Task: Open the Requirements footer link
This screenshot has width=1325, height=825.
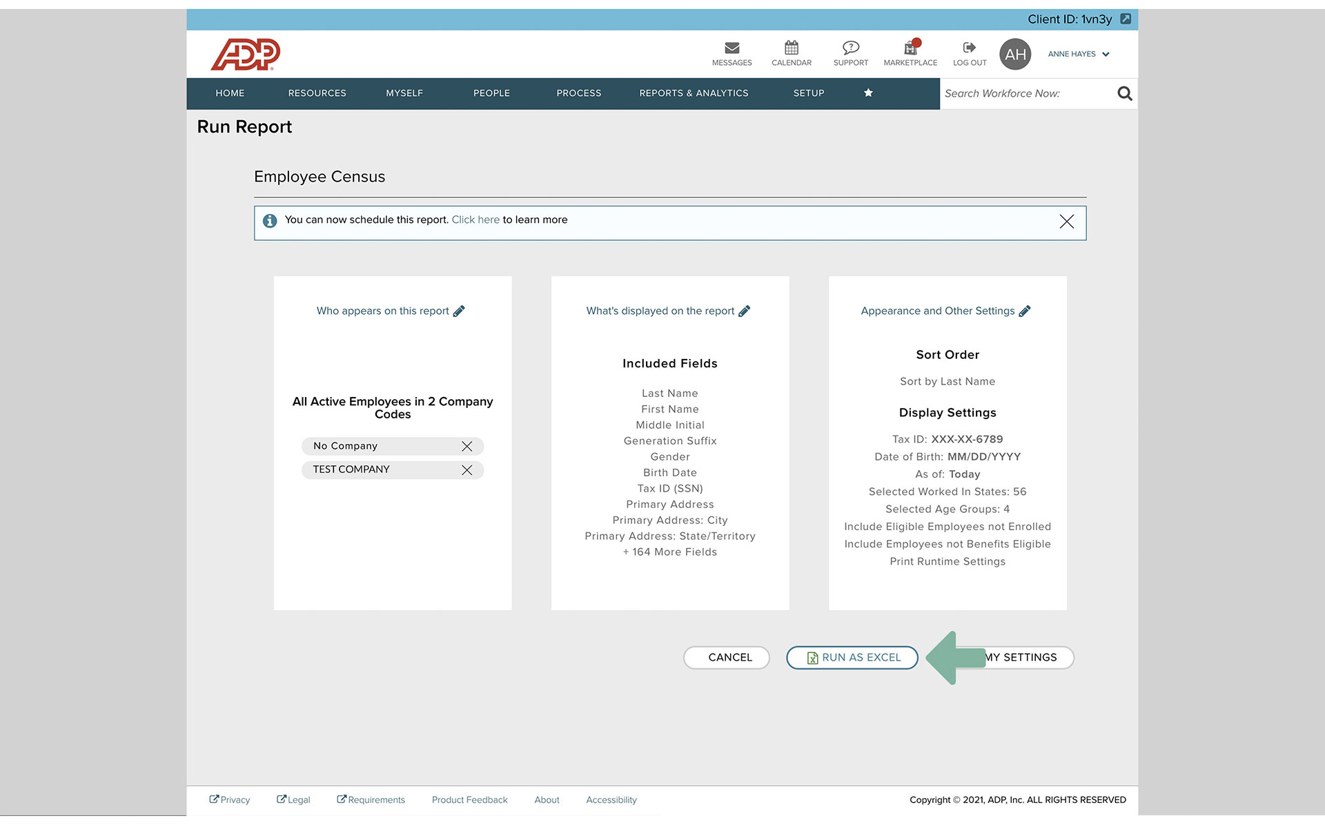Action: [x=371, y=799]
